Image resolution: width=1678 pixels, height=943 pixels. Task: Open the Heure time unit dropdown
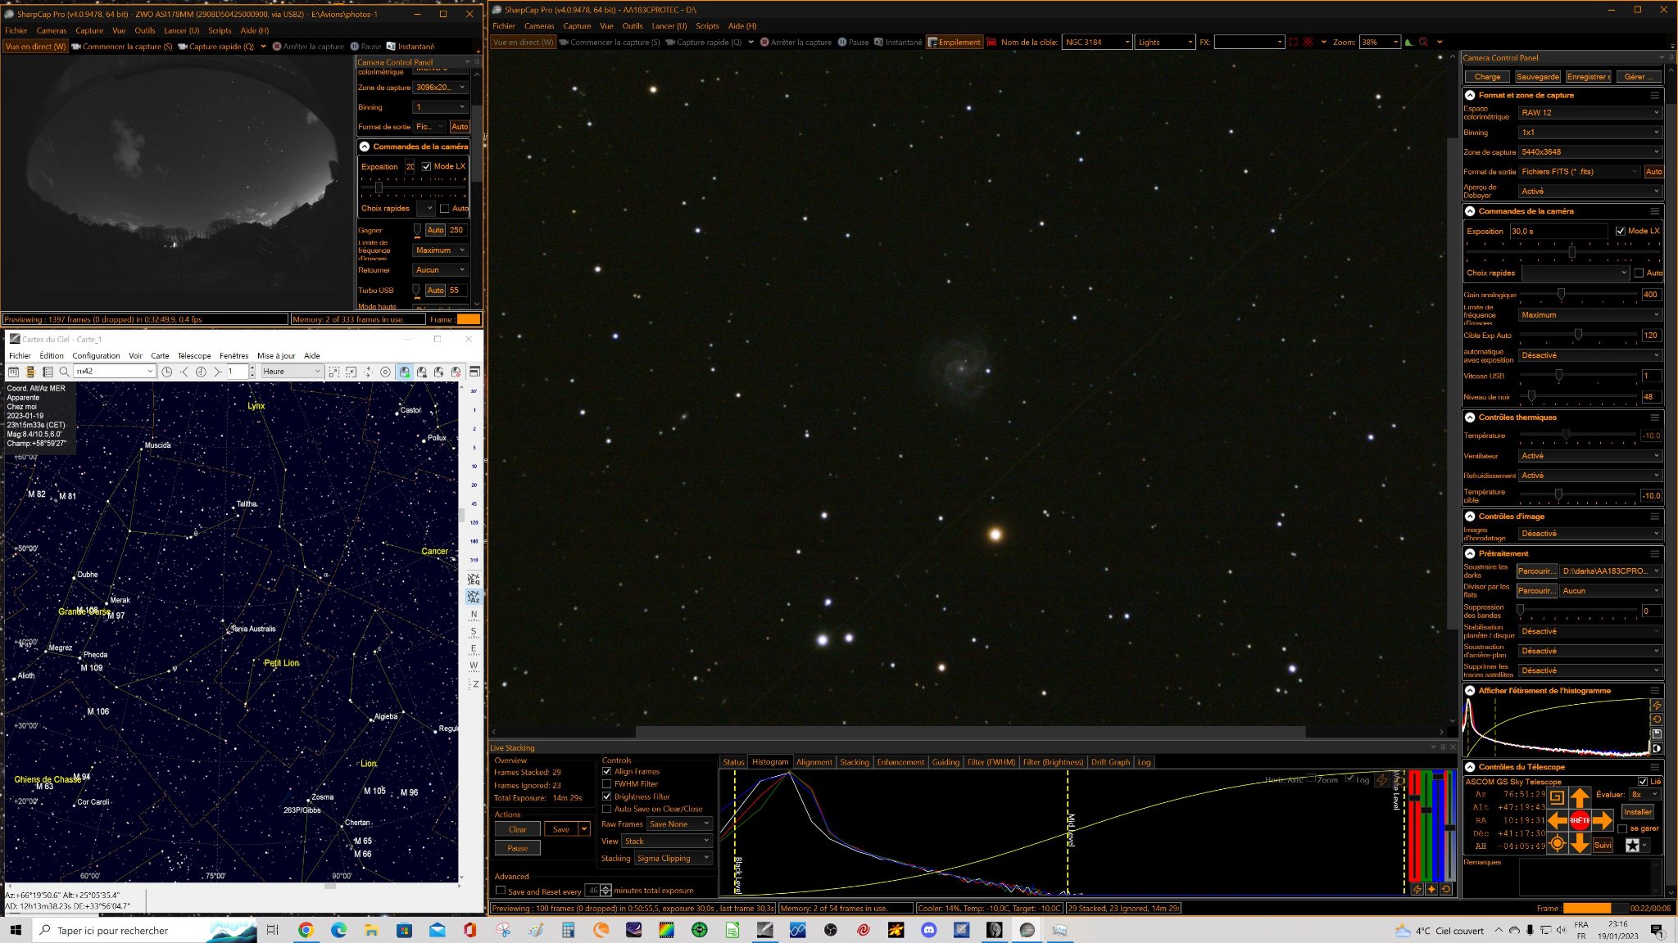pos(292,372)
